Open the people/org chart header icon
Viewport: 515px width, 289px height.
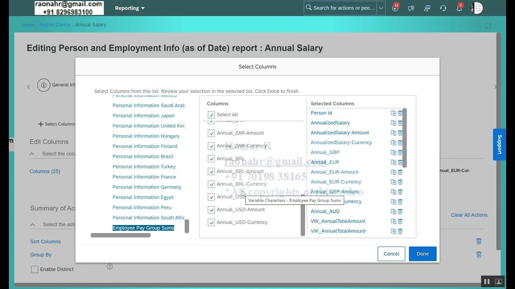(427, 8)
